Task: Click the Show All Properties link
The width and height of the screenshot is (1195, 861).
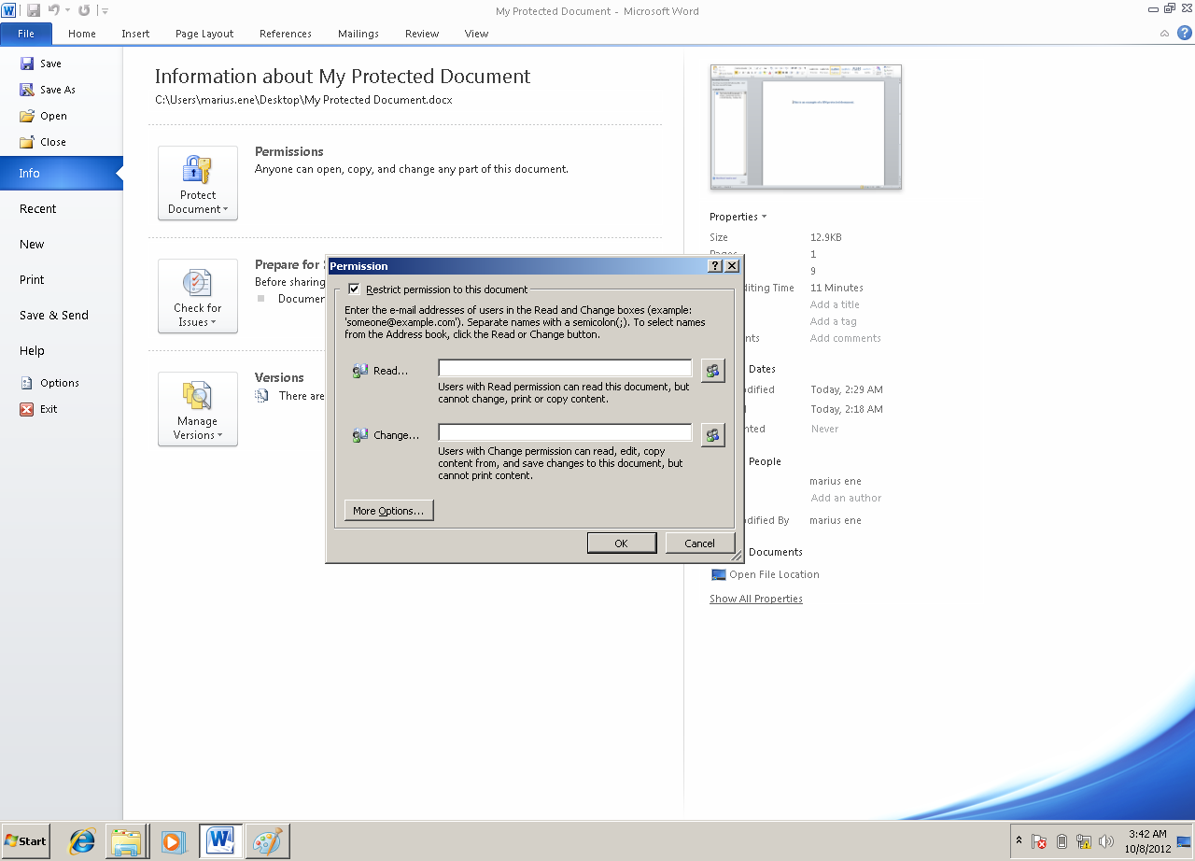Action: tap(755, 599)
